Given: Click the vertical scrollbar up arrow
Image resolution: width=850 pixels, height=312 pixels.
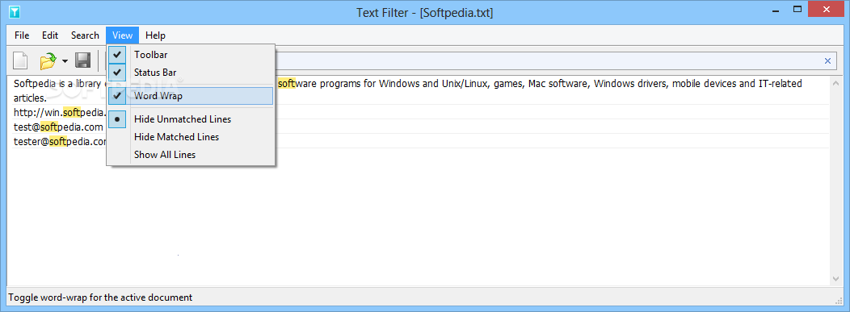Looking at the screenshot, I should pos(836,83).
